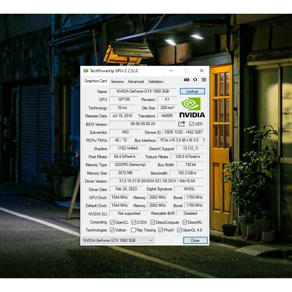Viewport: 292px width, 292px height.
Task: Select the Graphics Card tab
Action: (x=96, y=81)
